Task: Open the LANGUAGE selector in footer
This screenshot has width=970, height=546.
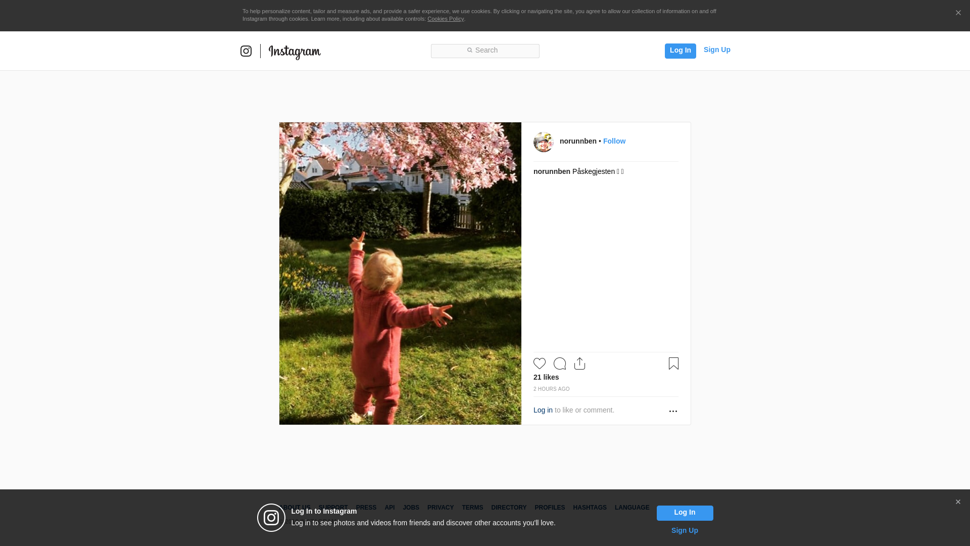Action: pyautogui.click(x=632, y=508)
